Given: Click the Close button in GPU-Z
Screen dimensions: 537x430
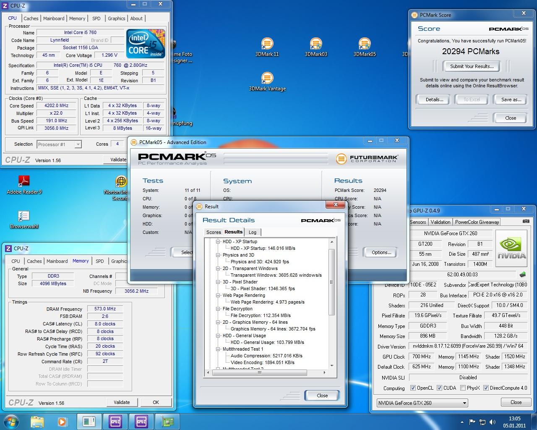Looking at the screenshot, I should coord(516,402).
